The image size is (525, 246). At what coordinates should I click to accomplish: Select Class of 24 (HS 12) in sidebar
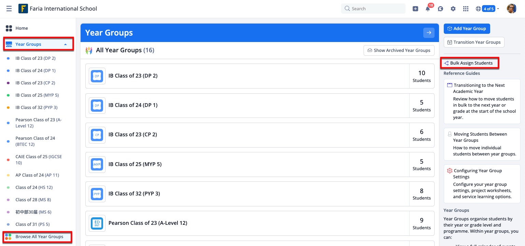coord(34,187)
